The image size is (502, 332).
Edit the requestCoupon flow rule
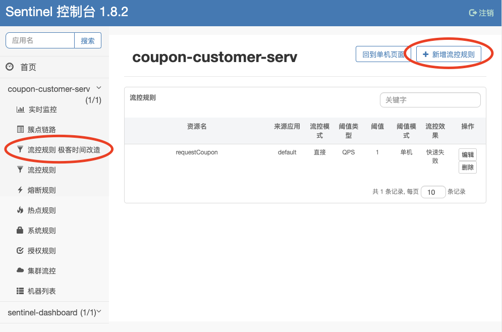tap(468, 155)
